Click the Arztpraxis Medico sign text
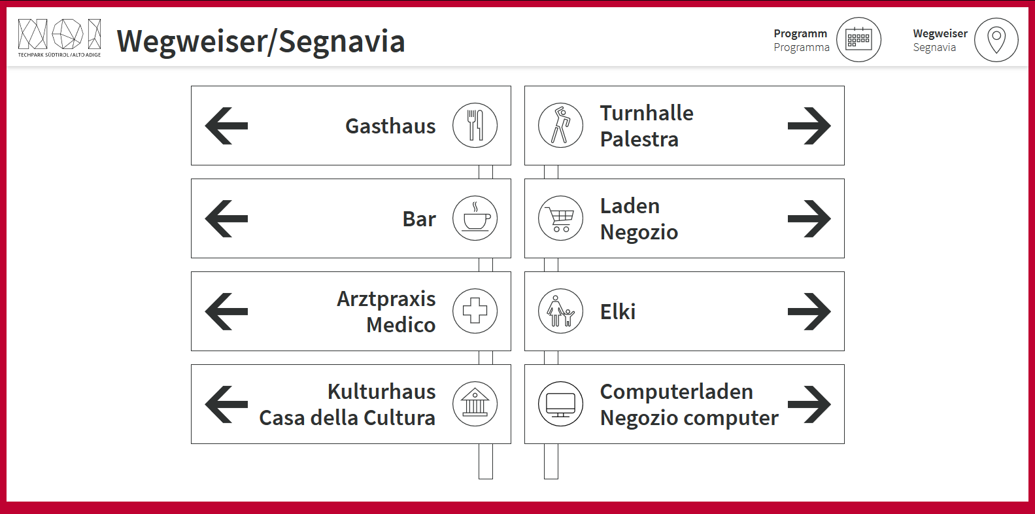Image resolution: width=1035 pixels, height=514 pixels. point(386,312)
